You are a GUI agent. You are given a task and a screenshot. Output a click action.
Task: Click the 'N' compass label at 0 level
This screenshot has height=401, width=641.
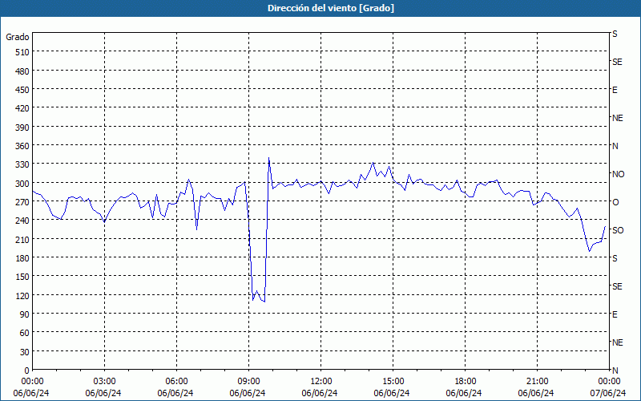(x=615, y=371)
